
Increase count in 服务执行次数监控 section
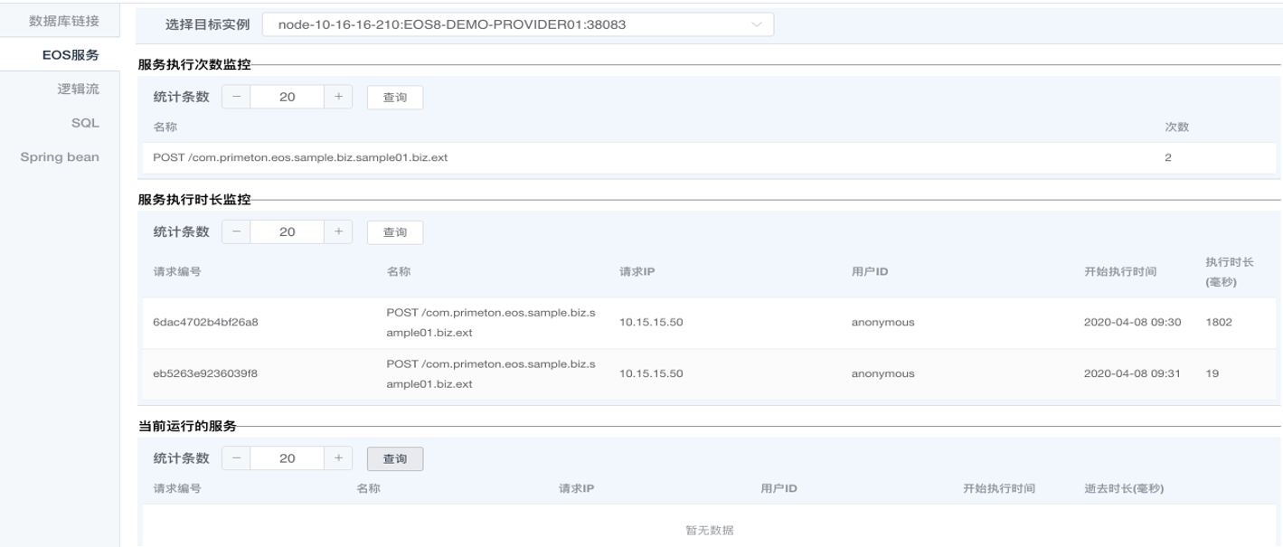tap(338, 98)
